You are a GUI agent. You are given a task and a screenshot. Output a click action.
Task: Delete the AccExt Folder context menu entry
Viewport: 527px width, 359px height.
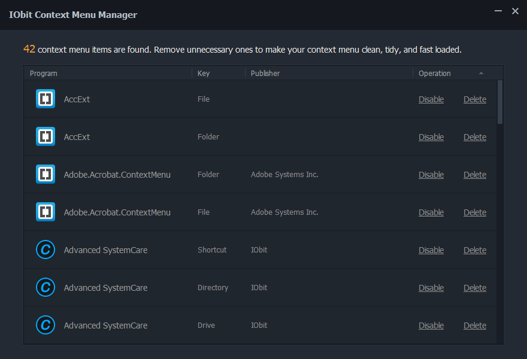tap(474, 137)
